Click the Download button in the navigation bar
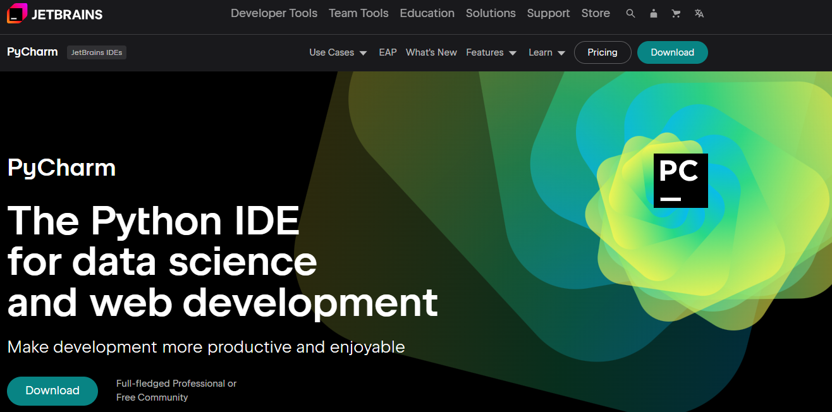The width and height of the screenshot is (832, 412). (673, 52)
